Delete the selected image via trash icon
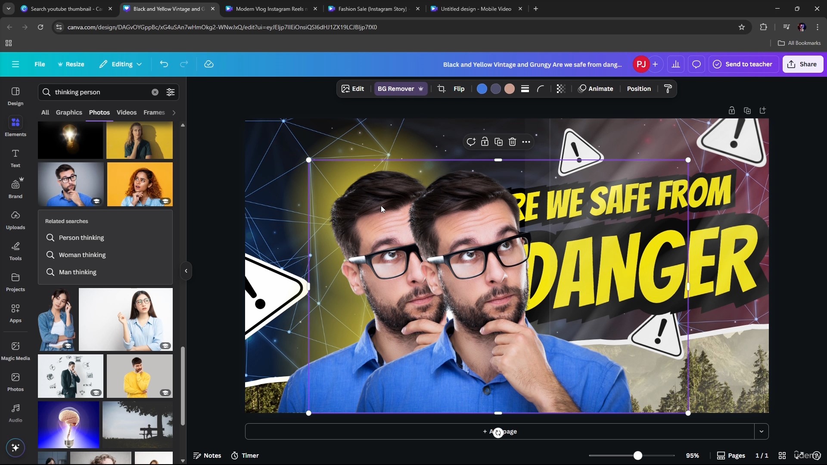The width and height of the screenshot is (827, 465). [x=512, y=142]
